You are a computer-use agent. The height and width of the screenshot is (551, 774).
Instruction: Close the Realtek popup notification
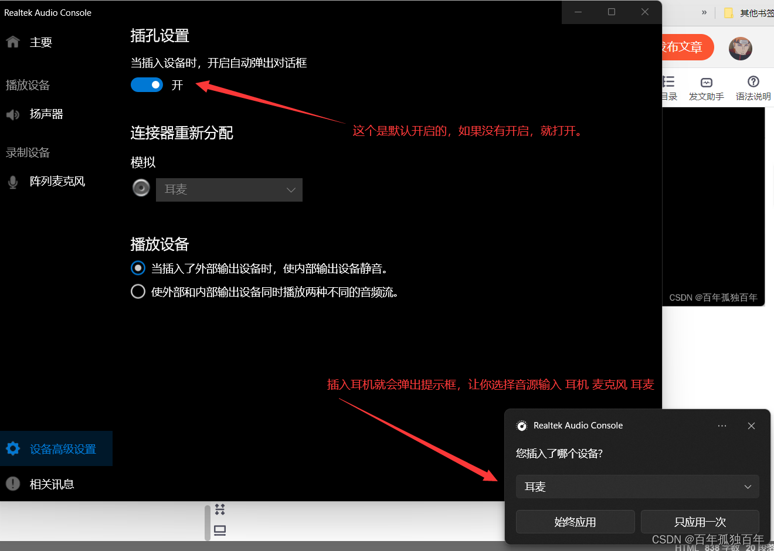[x=751, y=426]
